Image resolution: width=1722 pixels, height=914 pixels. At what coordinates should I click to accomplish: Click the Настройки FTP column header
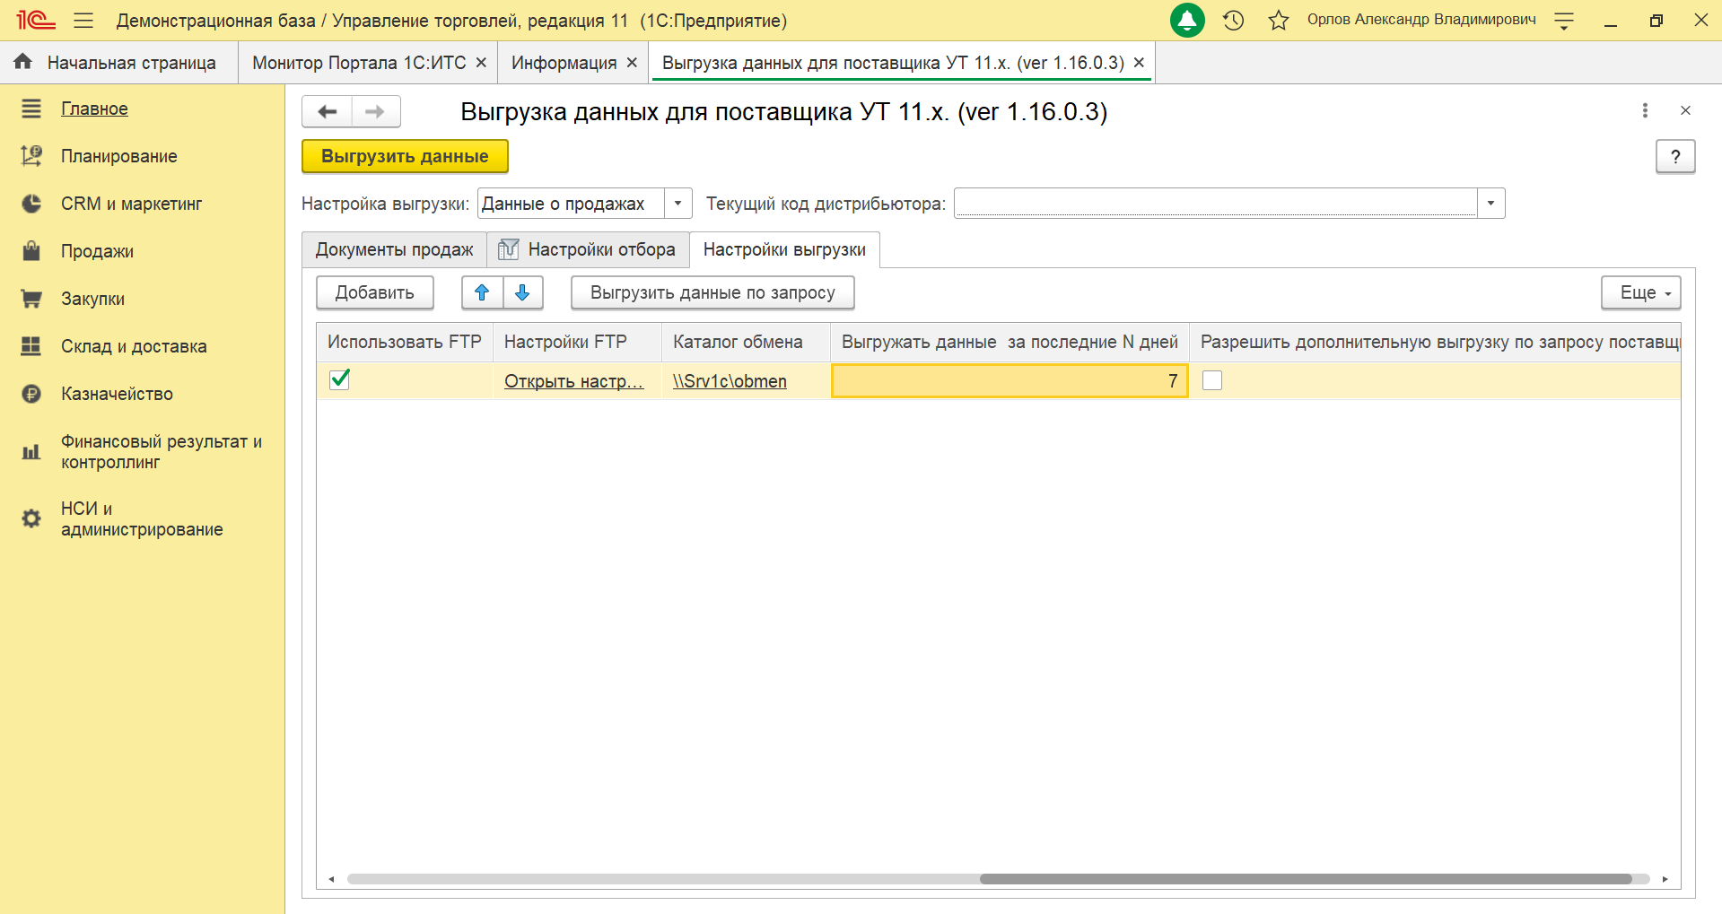[x=577, y=342]
